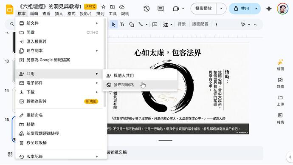
Task: Click the pointer pen tool icon at right
Action: (243, 25)
